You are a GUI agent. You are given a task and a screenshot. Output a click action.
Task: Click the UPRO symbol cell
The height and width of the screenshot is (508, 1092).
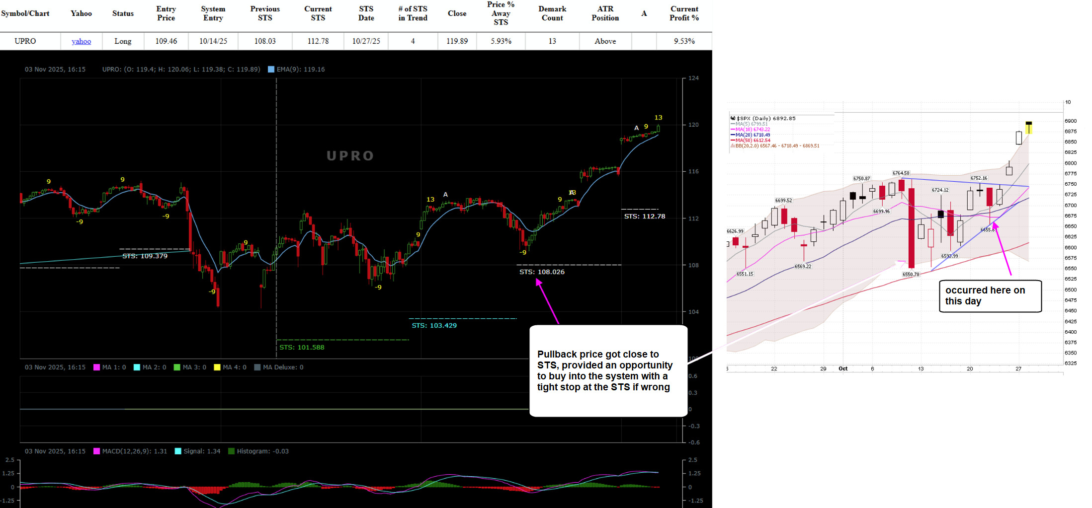[25, 41]
